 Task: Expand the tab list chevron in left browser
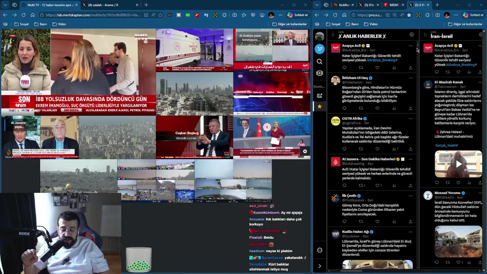tap(5, 5)
